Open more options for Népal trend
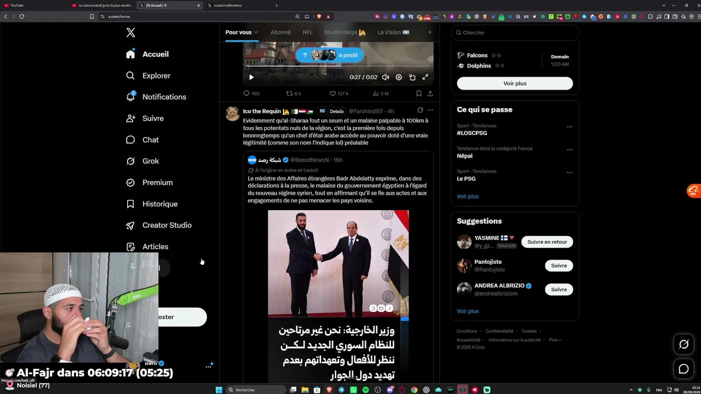This screenshot has height=394, width=701. (570, 150)
